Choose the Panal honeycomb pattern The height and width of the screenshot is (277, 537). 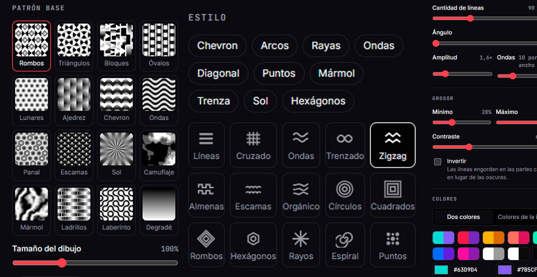click(32, 155)
